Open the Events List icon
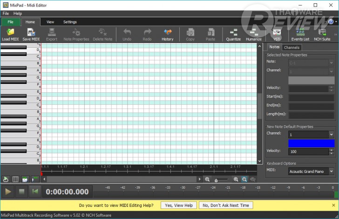Screen dimensions: 339x219 pos(300,34)
